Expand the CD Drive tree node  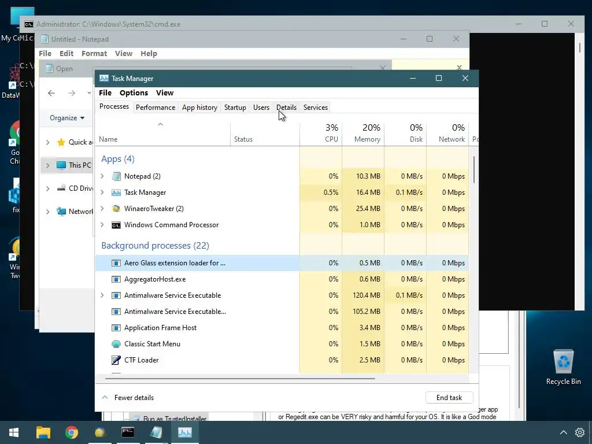[x=47, y=188]
